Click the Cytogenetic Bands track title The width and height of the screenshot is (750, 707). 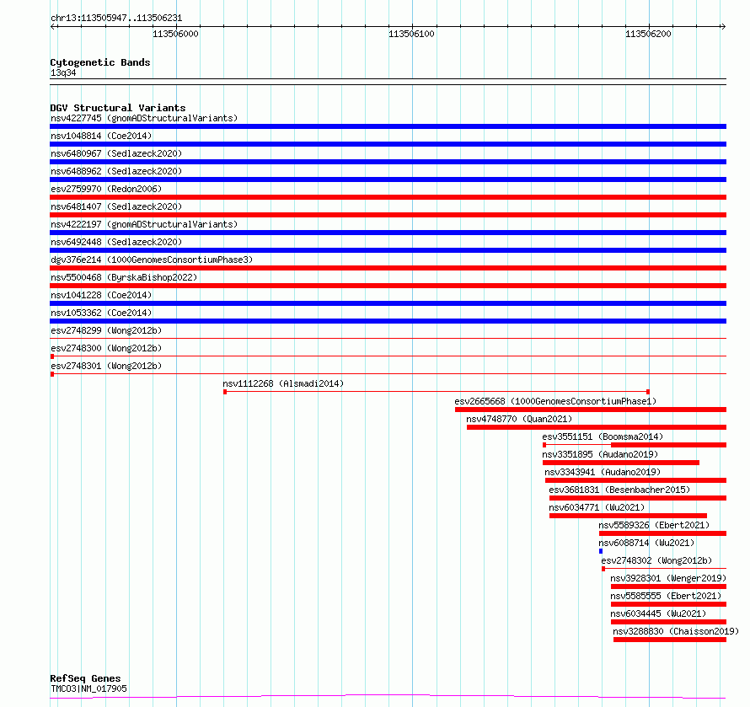100,62
